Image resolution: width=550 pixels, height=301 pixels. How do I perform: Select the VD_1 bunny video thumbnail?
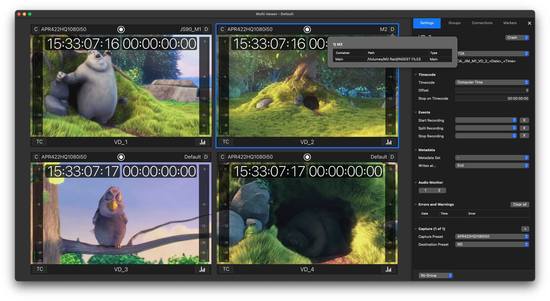tap(121, 86)
